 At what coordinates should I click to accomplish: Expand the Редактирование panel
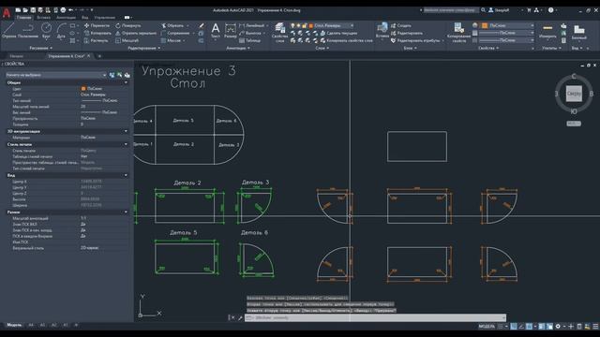(x=144, y=48)
